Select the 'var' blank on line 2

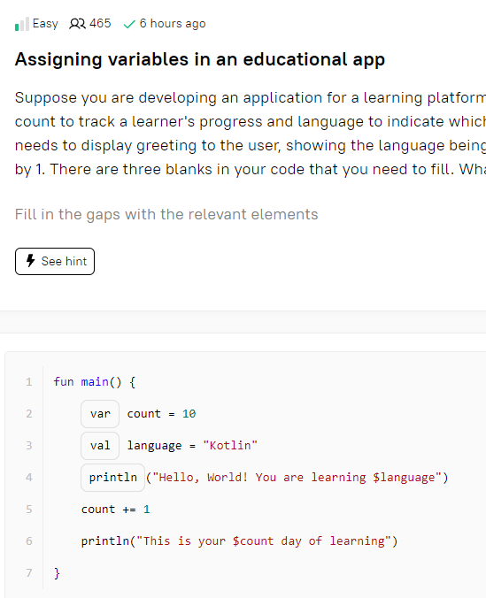click(100, 414)
